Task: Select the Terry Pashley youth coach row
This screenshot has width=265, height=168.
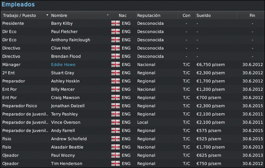Action: (132, 114)
